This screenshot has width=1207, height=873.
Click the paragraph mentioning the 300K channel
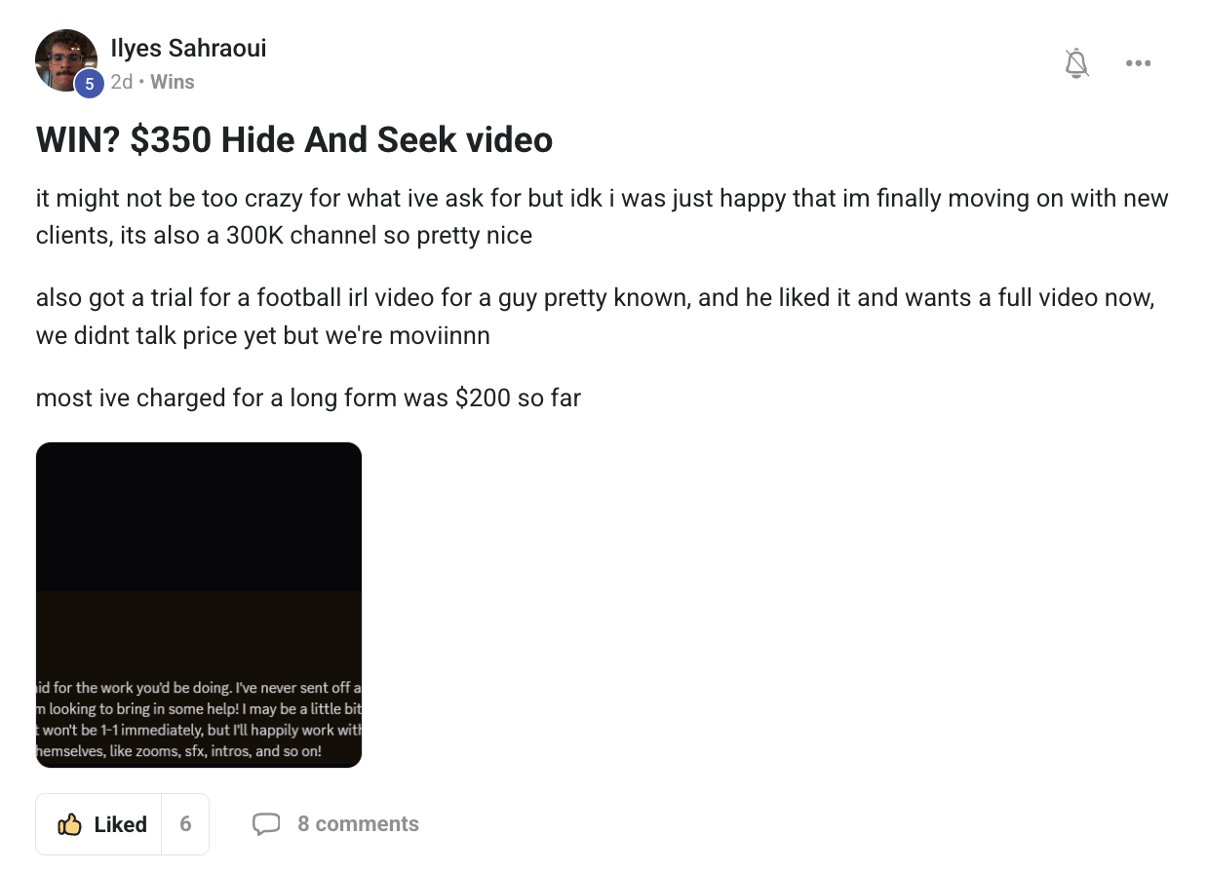tap(602, 217)
